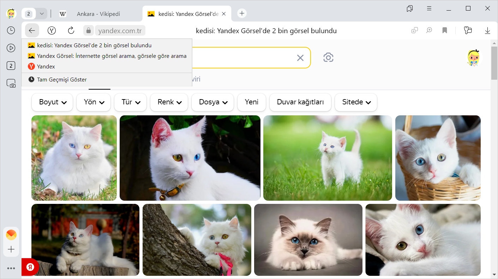Switch to Ankara - Vikipedi tab

[x=98, y=14]
